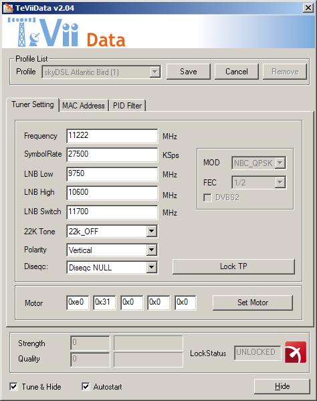This screenshot has width=317, height=401.
Task: Click the Cancel button
Action: coord(237,72)
